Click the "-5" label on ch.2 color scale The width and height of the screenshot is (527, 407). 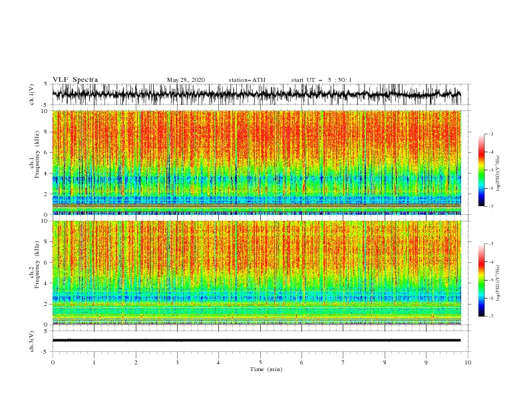490,280
